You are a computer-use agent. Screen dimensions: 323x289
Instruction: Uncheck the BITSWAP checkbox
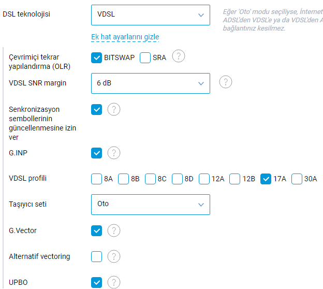(96, 57)
